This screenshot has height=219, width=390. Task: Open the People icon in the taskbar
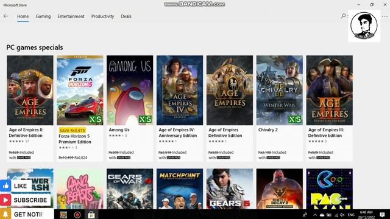coord(305,215)
